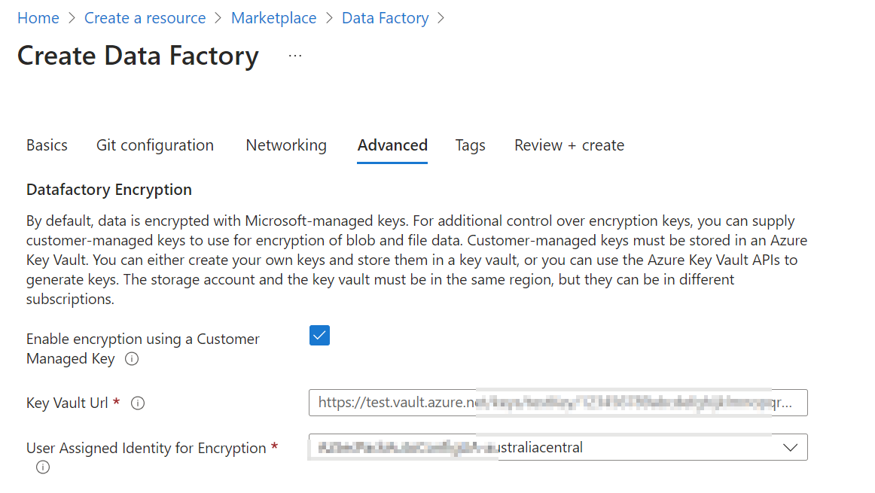Navigate to Home via breadcrumb

click(x=38, y=17)
